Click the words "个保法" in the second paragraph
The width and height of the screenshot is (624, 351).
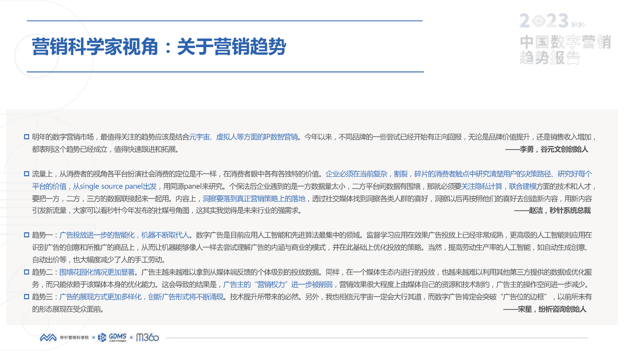pos(240,186)
